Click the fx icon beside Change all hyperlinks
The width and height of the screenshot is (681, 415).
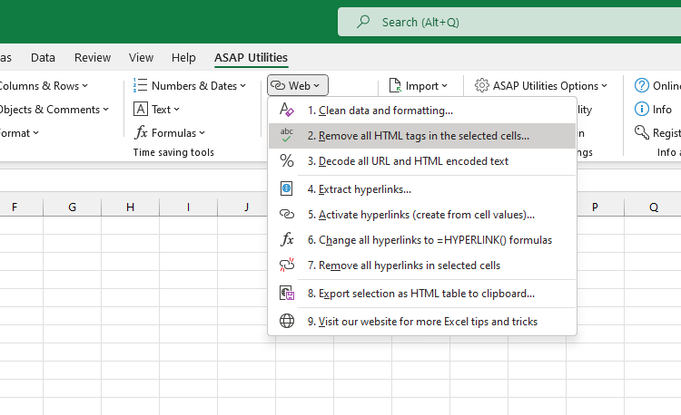tap(287, 239)
